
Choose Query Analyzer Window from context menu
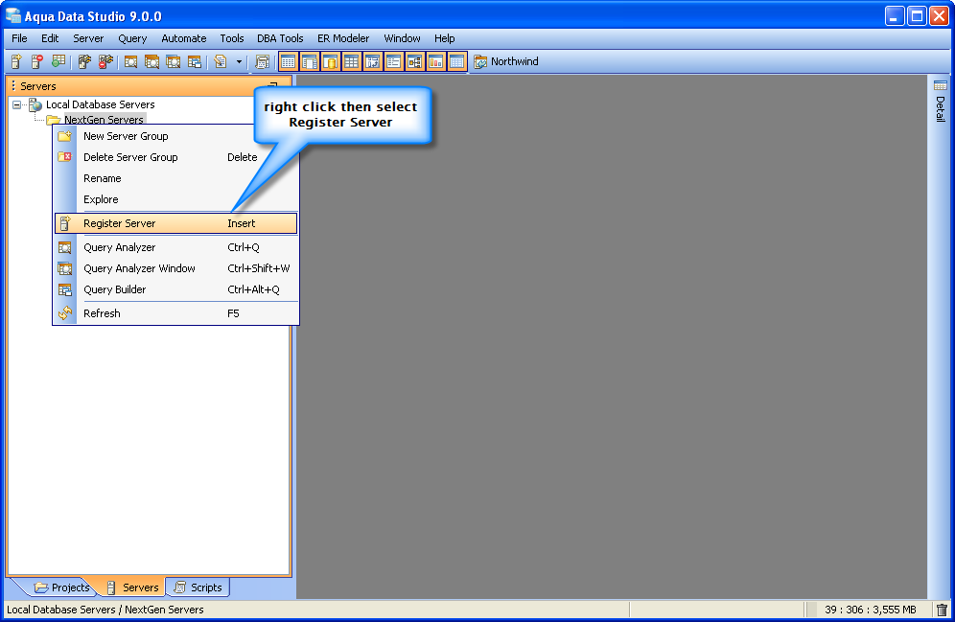pyautogui.click(x=176, y=268)
